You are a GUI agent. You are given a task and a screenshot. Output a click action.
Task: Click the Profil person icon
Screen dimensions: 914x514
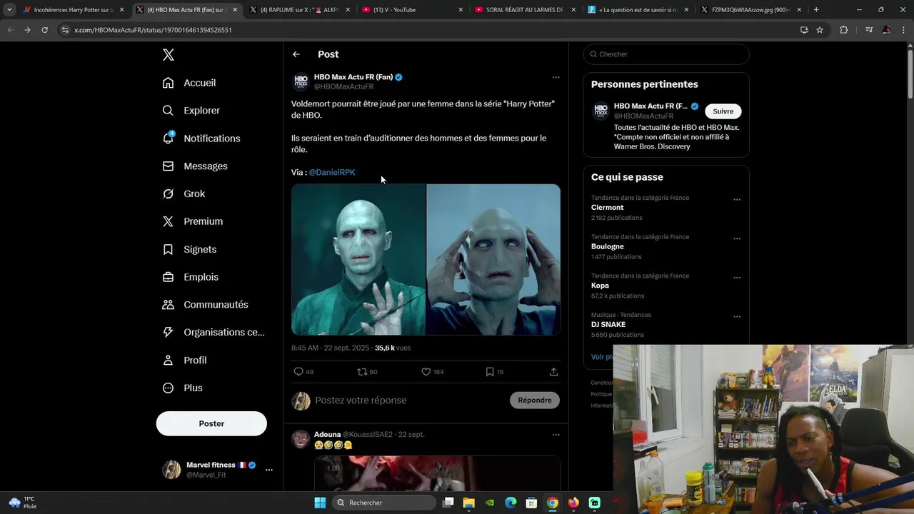168,361
